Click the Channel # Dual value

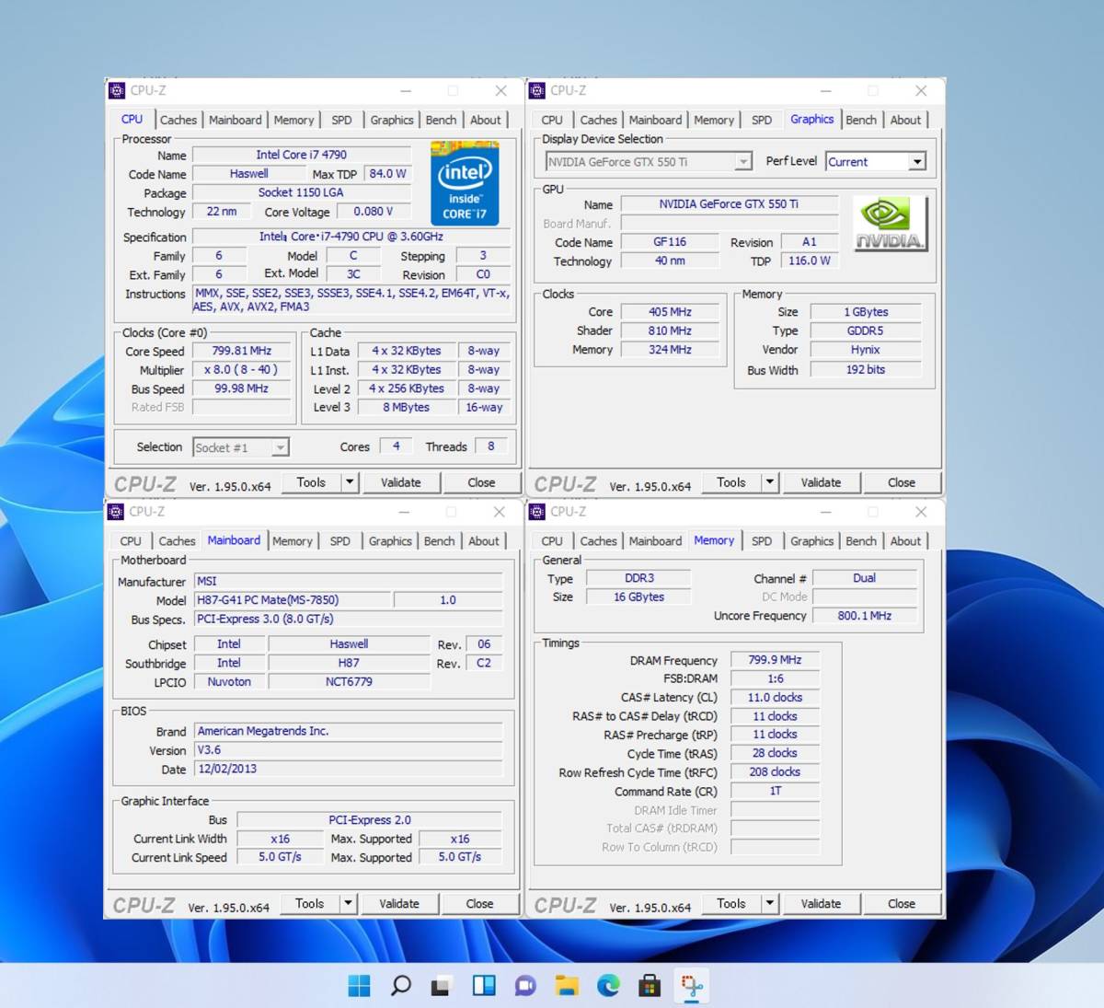pos(865,578)
